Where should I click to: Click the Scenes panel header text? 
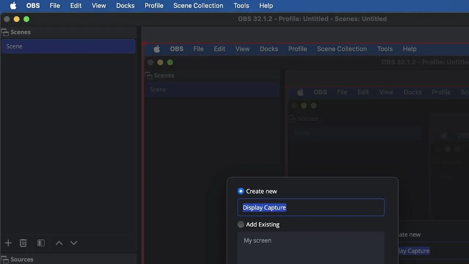21,32
